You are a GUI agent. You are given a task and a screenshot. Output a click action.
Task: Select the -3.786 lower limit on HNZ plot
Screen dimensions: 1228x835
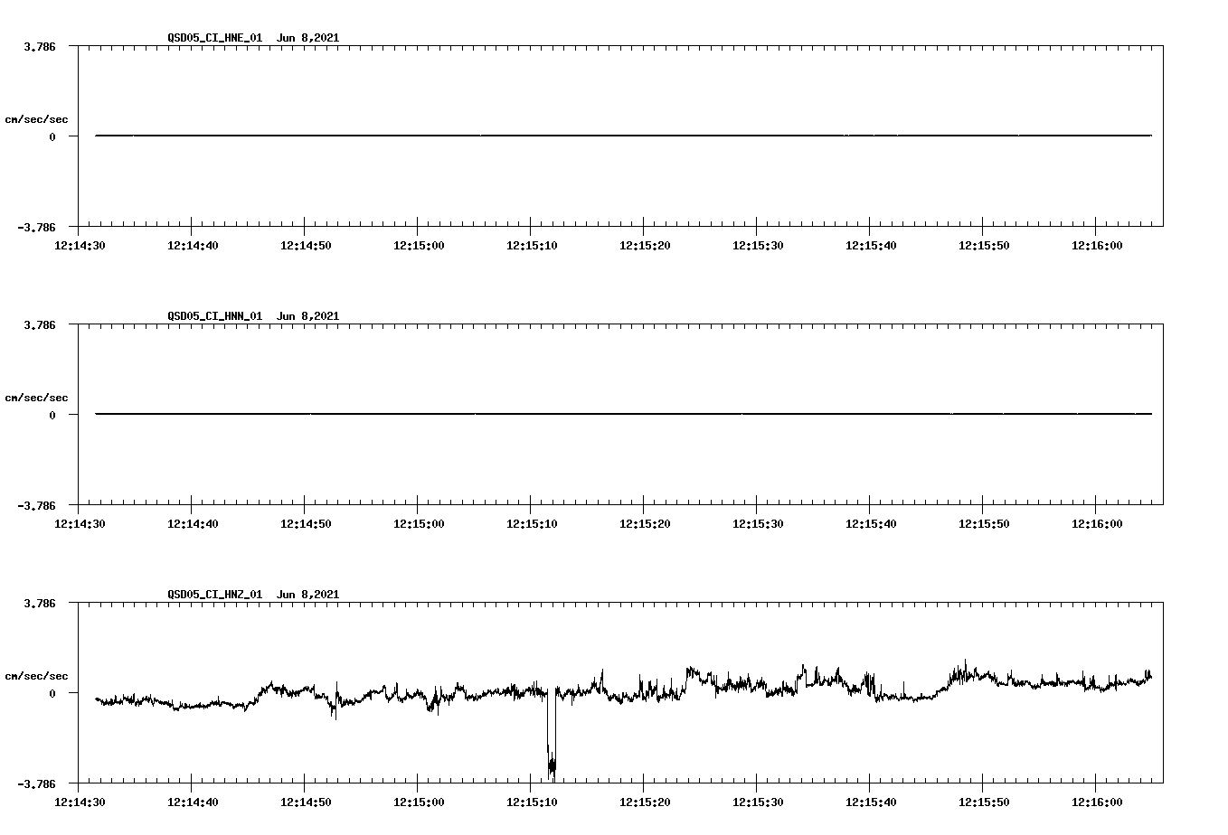[x=36, y=783]
